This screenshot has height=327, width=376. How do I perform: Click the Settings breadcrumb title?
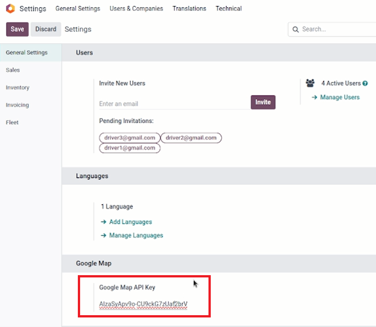(x=78, y=29)
